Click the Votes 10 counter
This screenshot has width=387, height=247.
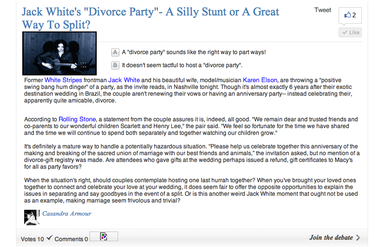point(32,239)
